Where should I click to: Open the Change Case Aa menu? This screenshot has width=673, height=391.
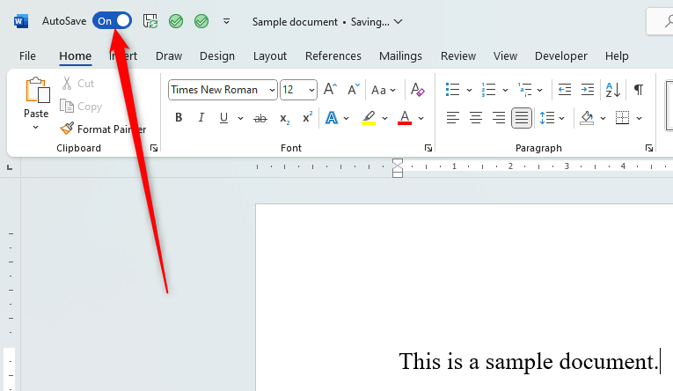(384, 90)
